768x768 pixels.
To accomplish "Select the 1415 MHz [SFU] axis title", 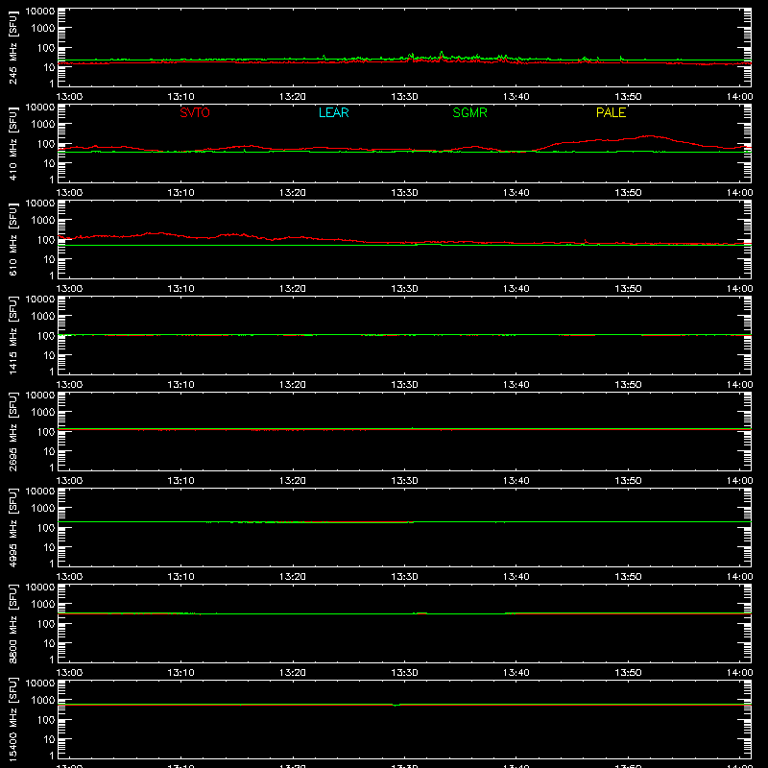I will pyautogui.click(x=13, y=335).
